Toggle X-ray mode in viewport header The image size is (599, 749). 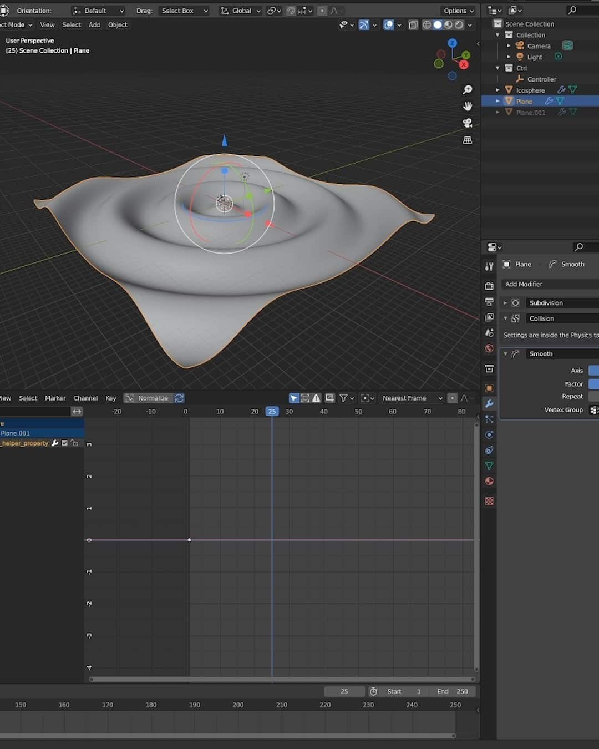[x=413, y=24]
